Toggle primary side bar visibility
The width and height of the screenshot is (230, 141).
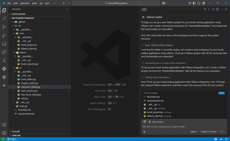tap(194, 3)
